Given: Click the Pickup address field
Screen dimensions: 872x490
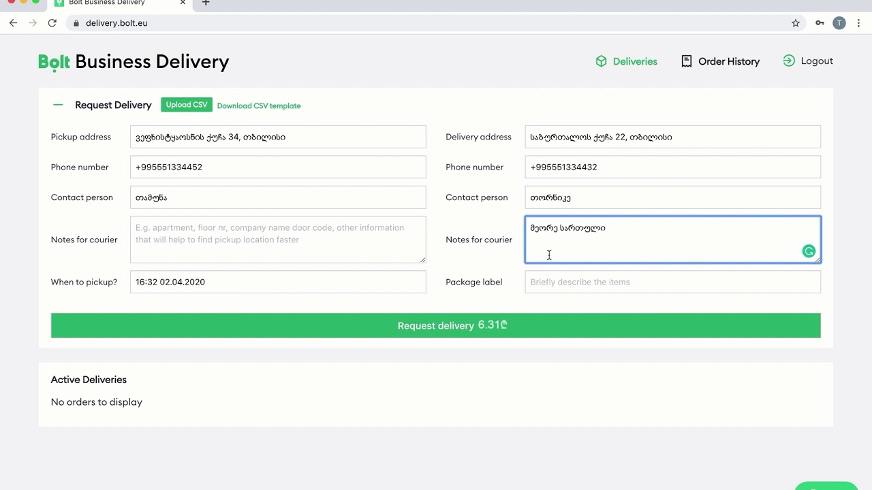Looking at the screenshot, I should click(278, 137).
